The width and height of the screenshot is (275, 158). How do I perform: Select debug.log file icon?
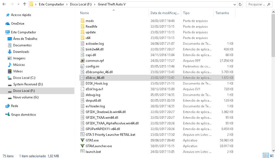tap(82, 95)
